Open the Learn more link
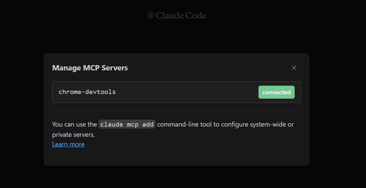366x188 pixels. pos(68,144)
